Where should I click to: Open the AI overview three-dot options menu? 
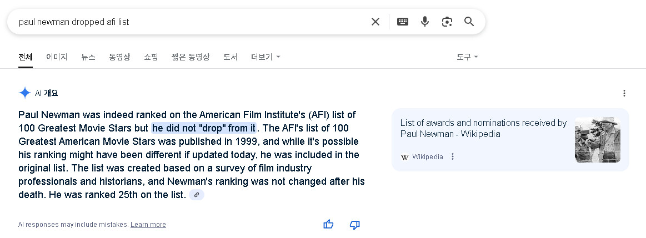coord(624,93)
